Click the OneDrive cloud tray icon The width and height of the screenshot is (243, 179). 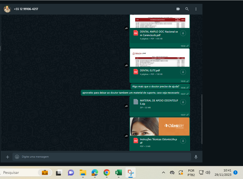pyautogui.click(x=172, y=172)
